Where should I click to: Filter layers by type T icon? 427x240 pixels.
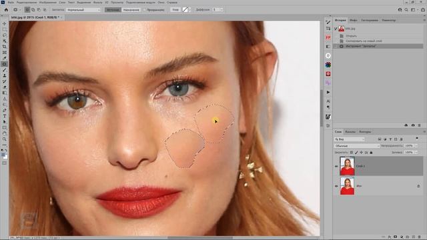pyautogui.click(x=390, y=139)
